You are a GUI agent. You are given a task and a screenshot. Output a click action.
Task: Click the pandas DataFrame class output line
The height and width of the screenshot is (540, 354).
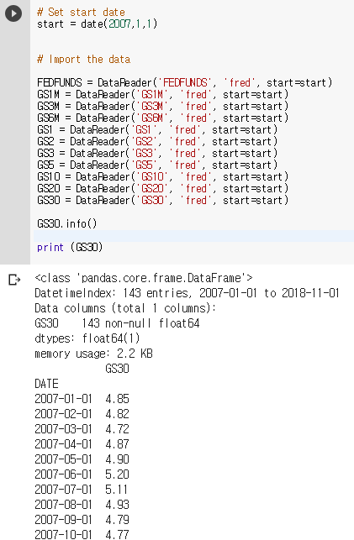(144, 278)
